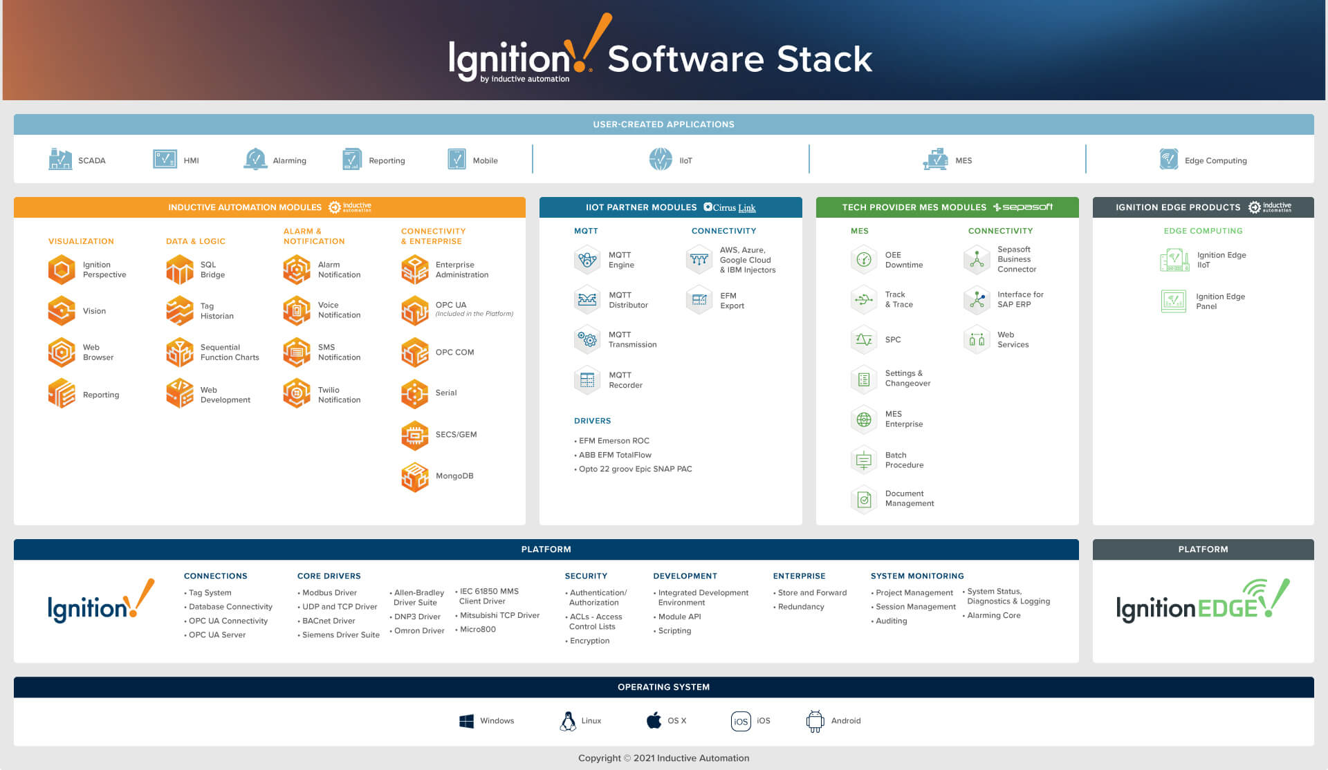Viewport: 1328px width, 770px height.
Task: Open the Reporting document icon in User-Created Applications
Action: (x=352, y=159)
